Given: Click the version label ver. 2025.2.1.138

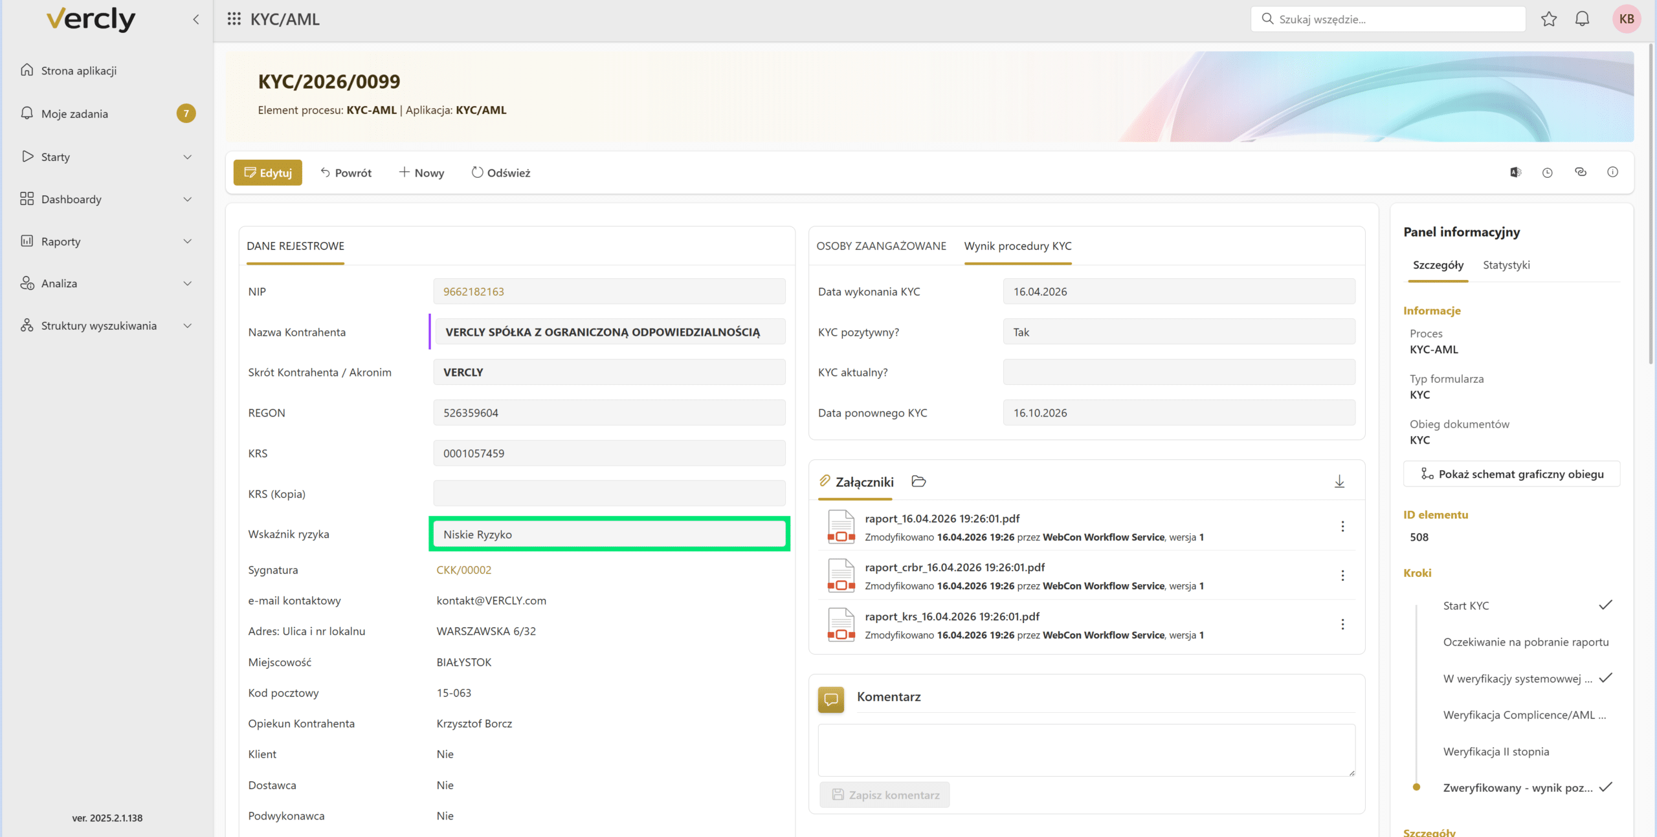Looking at the screenshot, I should [107, 818].
